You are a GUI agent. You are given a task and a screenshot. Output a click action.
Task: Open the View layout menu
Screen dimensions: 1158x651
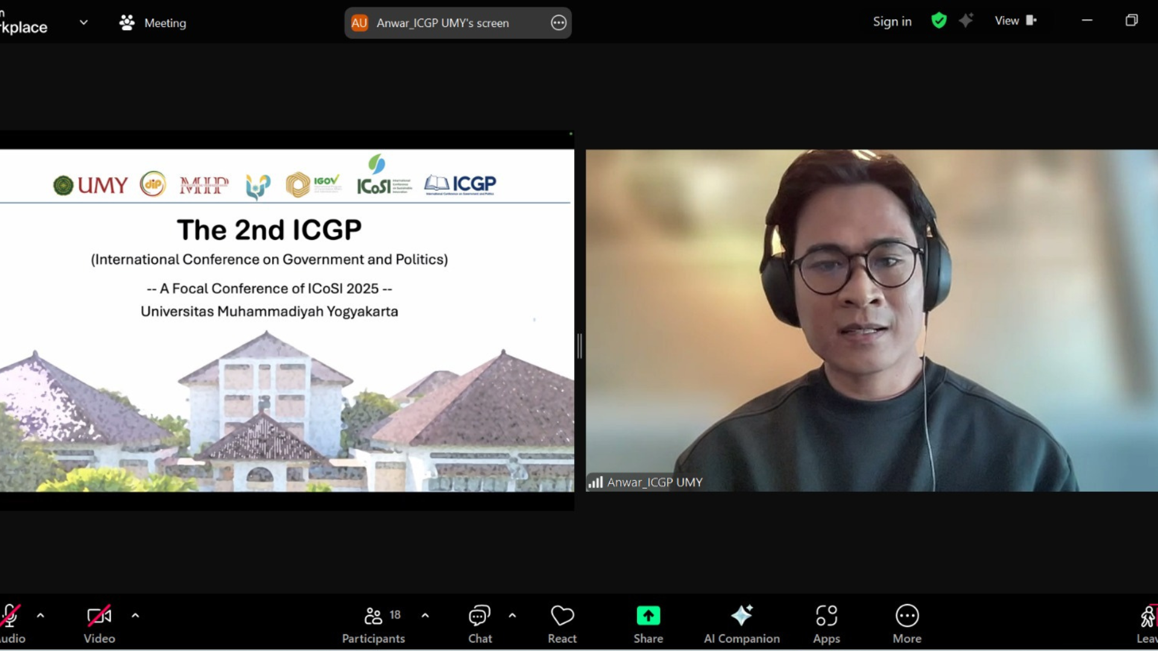pos(1016,20)
